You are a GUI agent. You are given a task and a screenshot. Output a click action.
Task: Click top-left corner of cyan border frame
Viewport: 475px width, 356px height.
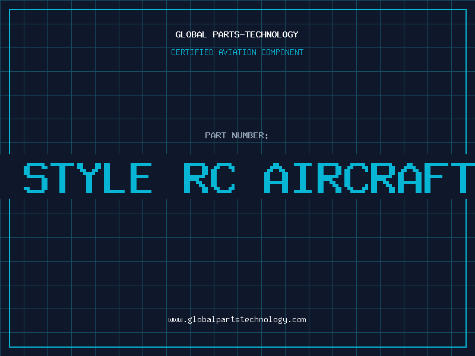click(9, 9)
